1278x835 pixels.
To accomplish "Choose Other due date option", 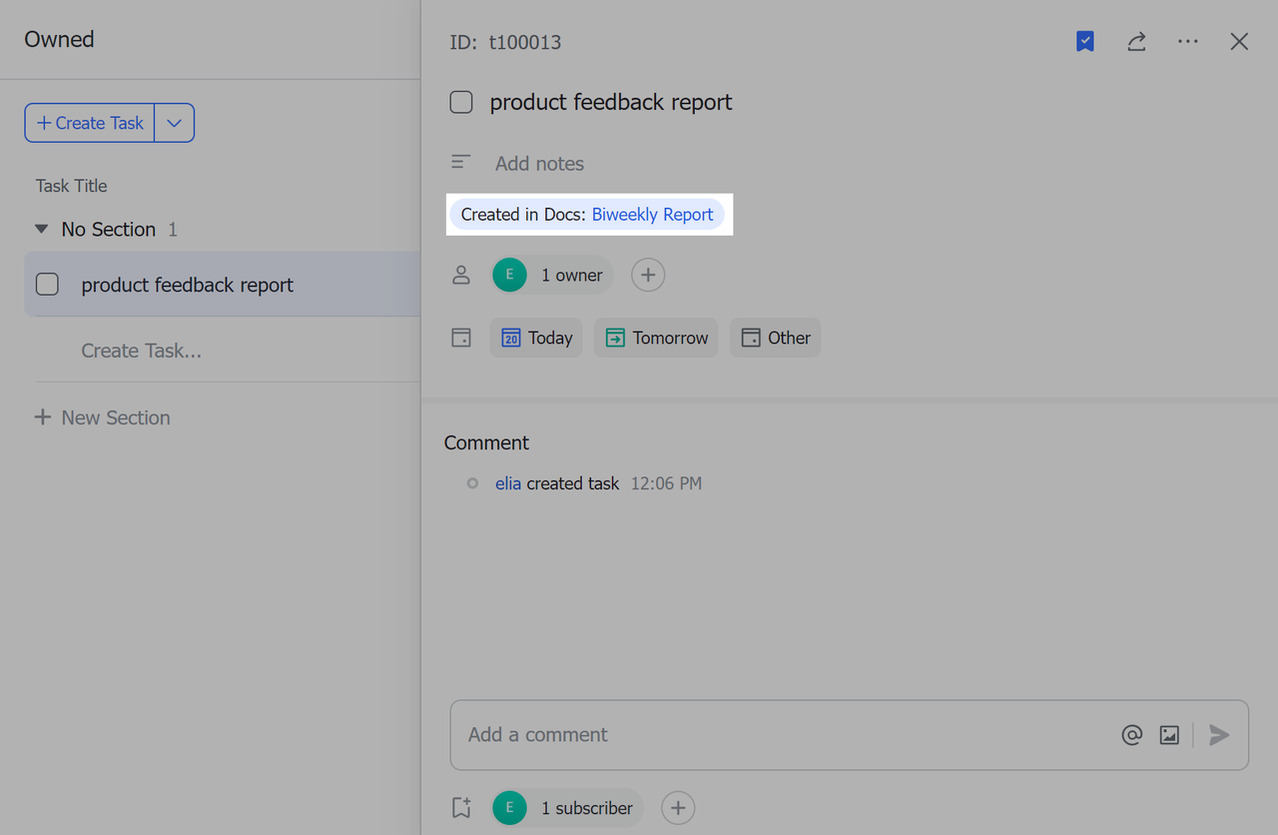I will click(x=775, y=338).
